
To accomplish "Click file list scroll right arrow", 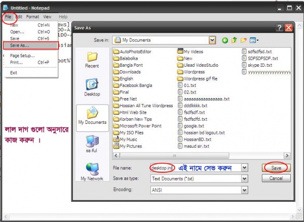I will pos(287,155).
